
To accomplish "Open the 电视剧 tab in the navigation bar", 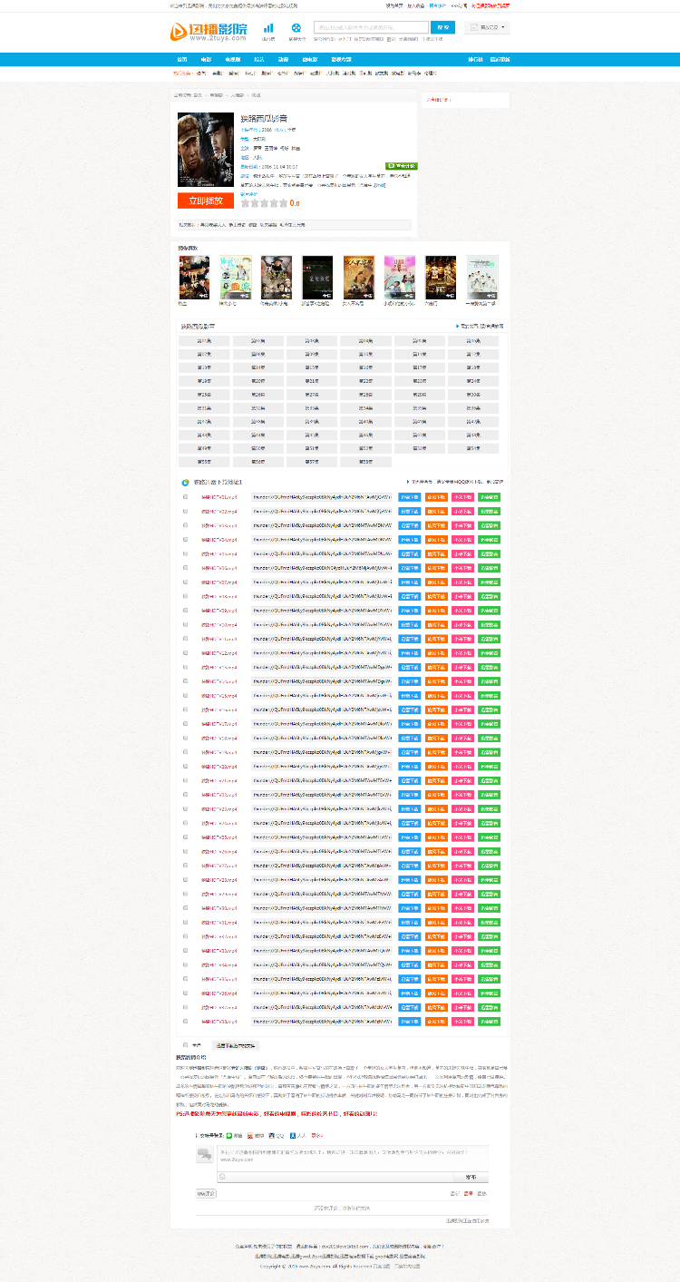I will point(232,60).
